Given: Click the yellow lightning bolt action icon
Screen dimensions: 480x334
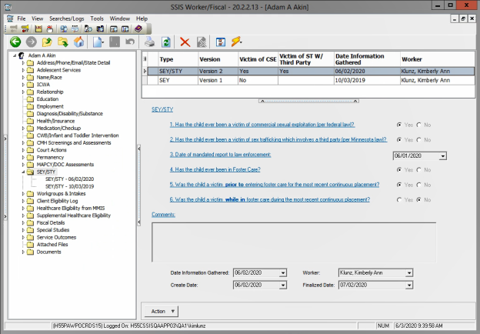Looking at the screenshot, I should (236, 42).
